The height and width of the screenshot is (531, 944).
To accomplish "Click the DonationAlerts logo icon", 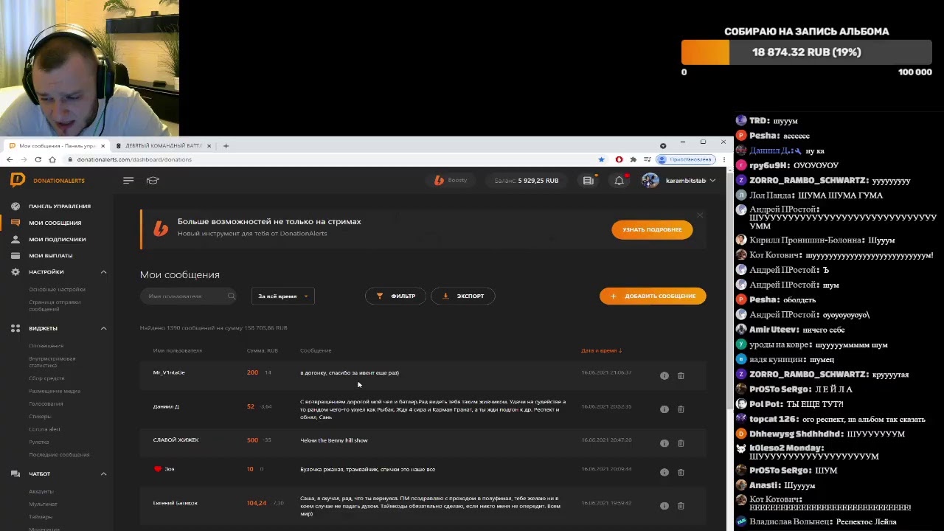I will point(18,180).
